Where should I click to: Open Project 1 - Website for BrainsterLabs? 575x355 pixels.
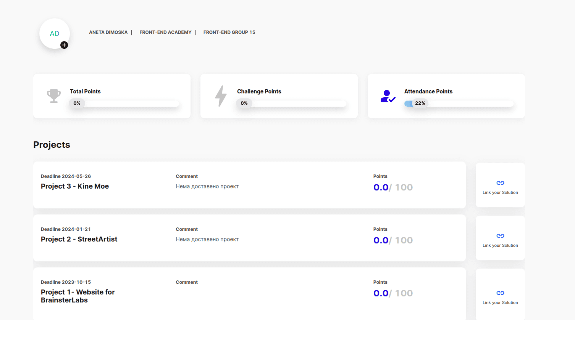tap(78, 296)
